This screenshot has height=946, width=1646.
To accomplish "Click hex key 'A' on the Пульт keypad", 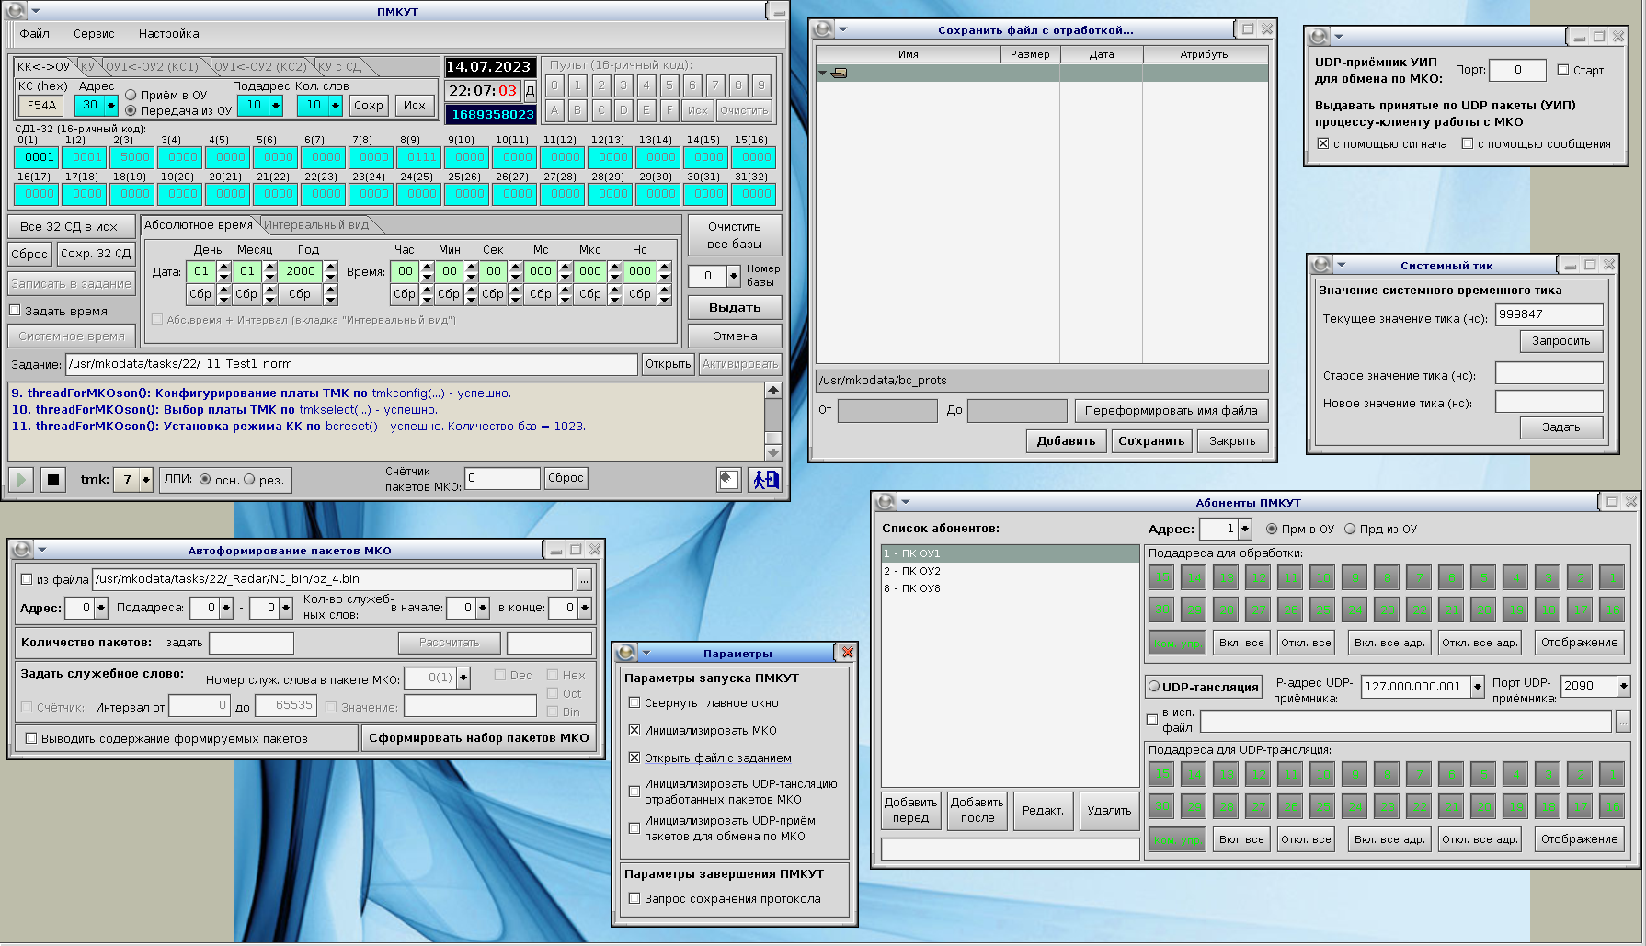I will pyautogui.click(x=554, y=109).
